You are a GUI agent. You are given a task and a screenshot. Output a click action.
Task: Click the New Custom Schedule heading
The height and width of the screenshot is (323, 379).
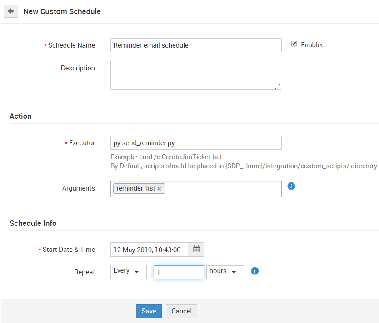(x=62, y=11)
